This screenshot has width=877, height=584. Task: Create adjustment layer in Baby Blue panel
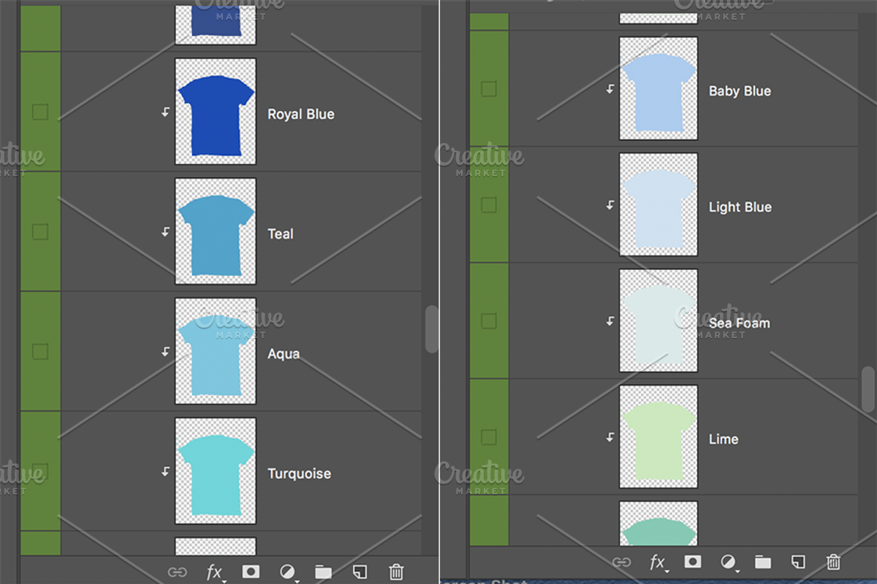729,562
